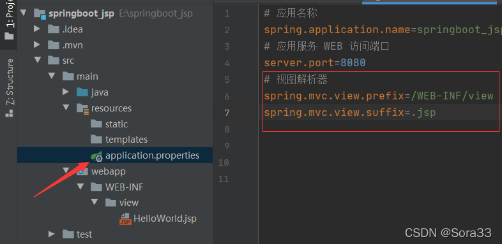
Task: Expand the .mvn folder arrow
Action: coord(37,45)
